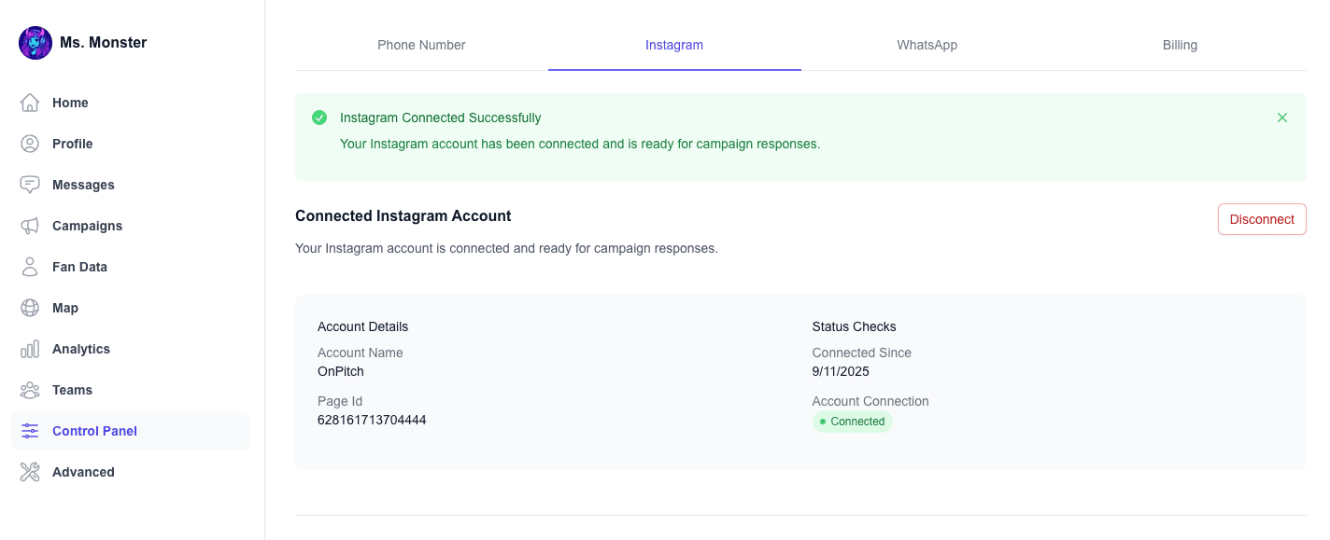Click the Connected status badge

852,422
